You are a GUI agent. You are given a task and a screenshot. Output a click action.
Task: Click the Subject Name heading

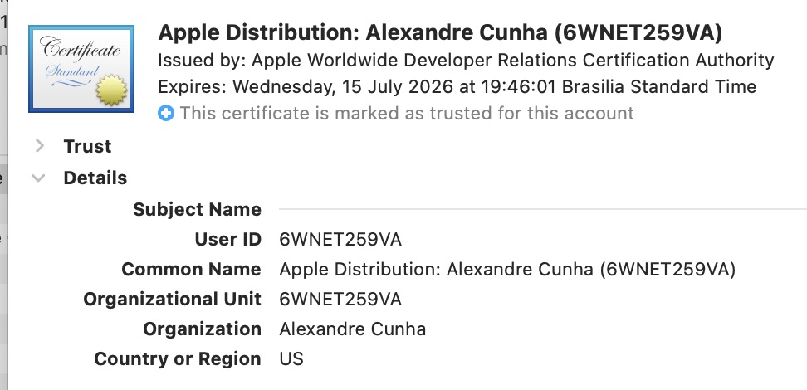[197, 210]
